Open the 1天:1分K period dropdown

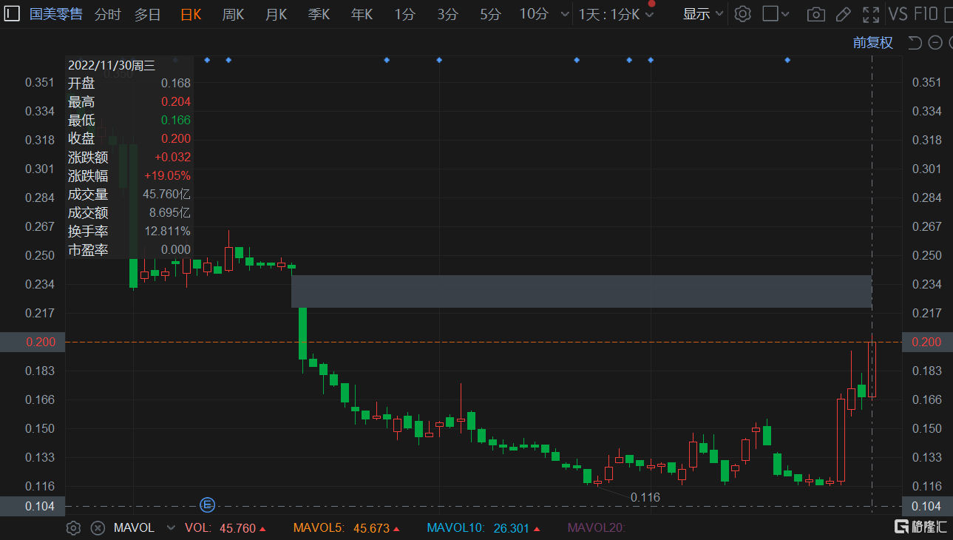click(x=616, y=14)
